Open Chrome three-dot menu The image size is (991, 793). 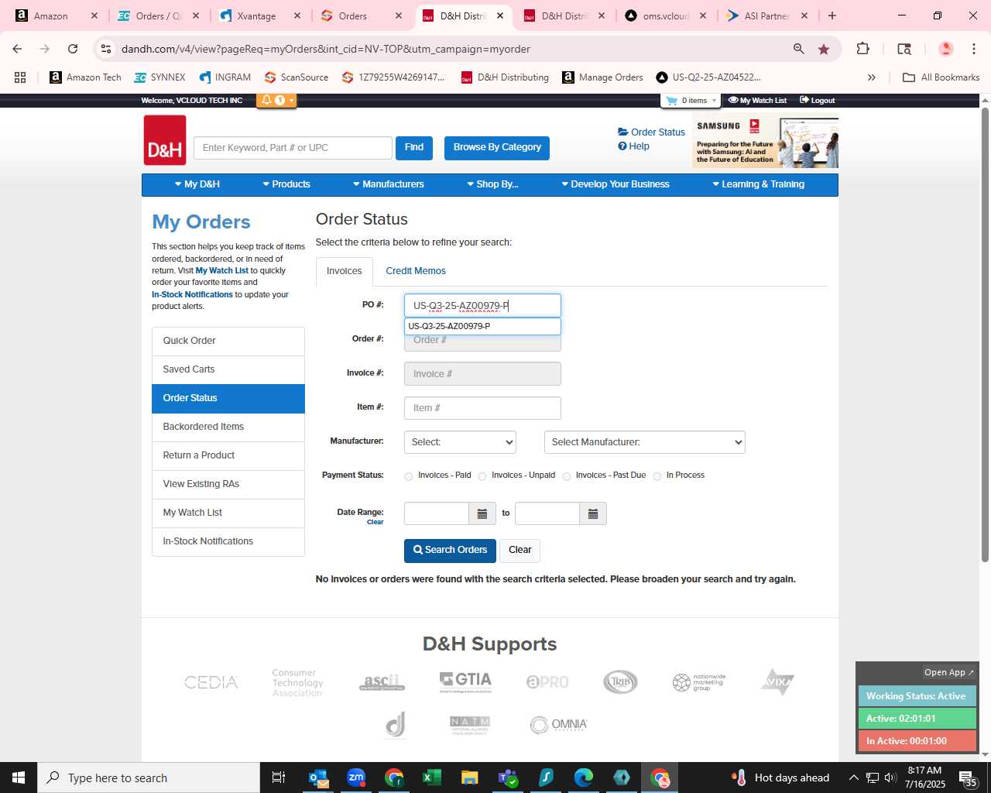pos(974,49)
